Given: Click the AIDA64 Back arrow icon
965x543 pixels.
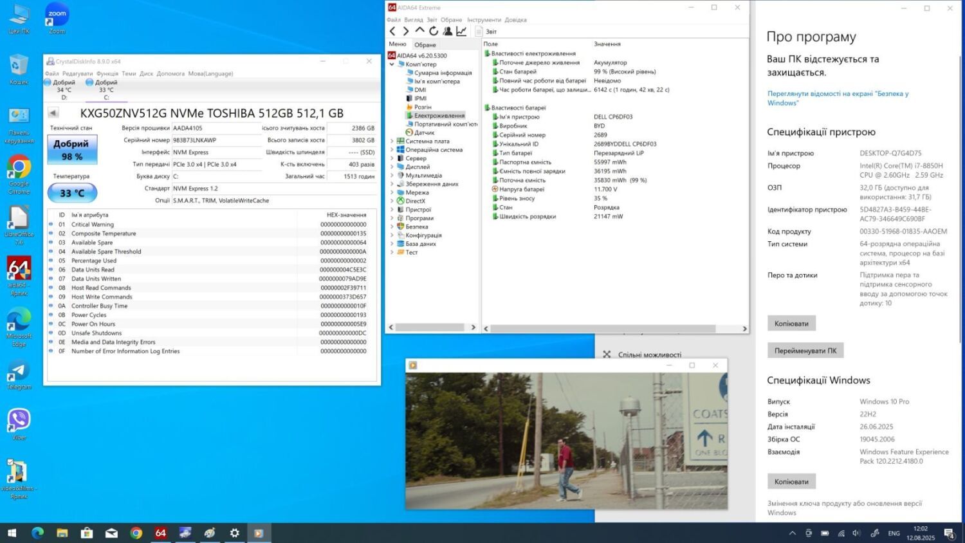Looking at the screenshot, I should point(392,31).
